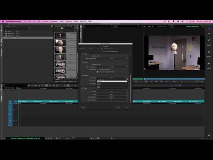Viewport: 213px width, 160px height.
Task: Click the last teal clip in timeline
Action: [196, 101]
